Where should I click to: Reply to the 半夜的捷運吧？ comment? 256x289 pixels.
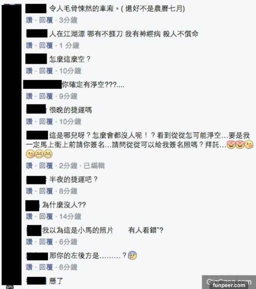46,191
